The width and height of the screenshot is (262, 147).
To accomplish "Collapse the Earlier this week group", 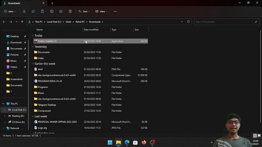I will point(33,64).
